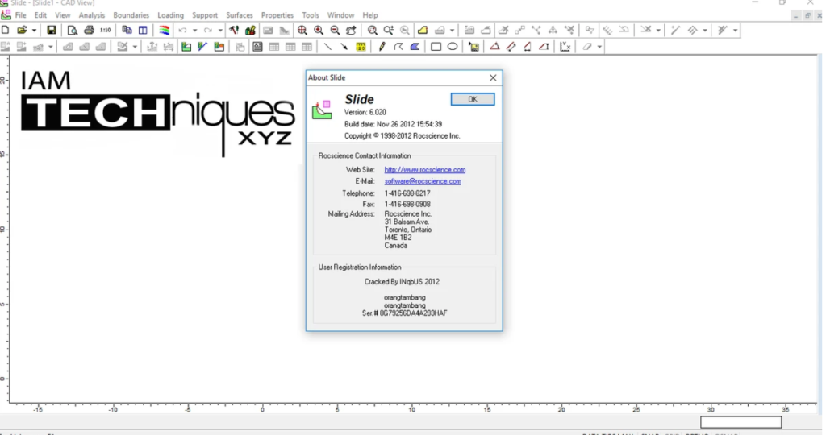Click the Save disk icon
Screen dimensions: 826x435
click(x=52, y=30)
